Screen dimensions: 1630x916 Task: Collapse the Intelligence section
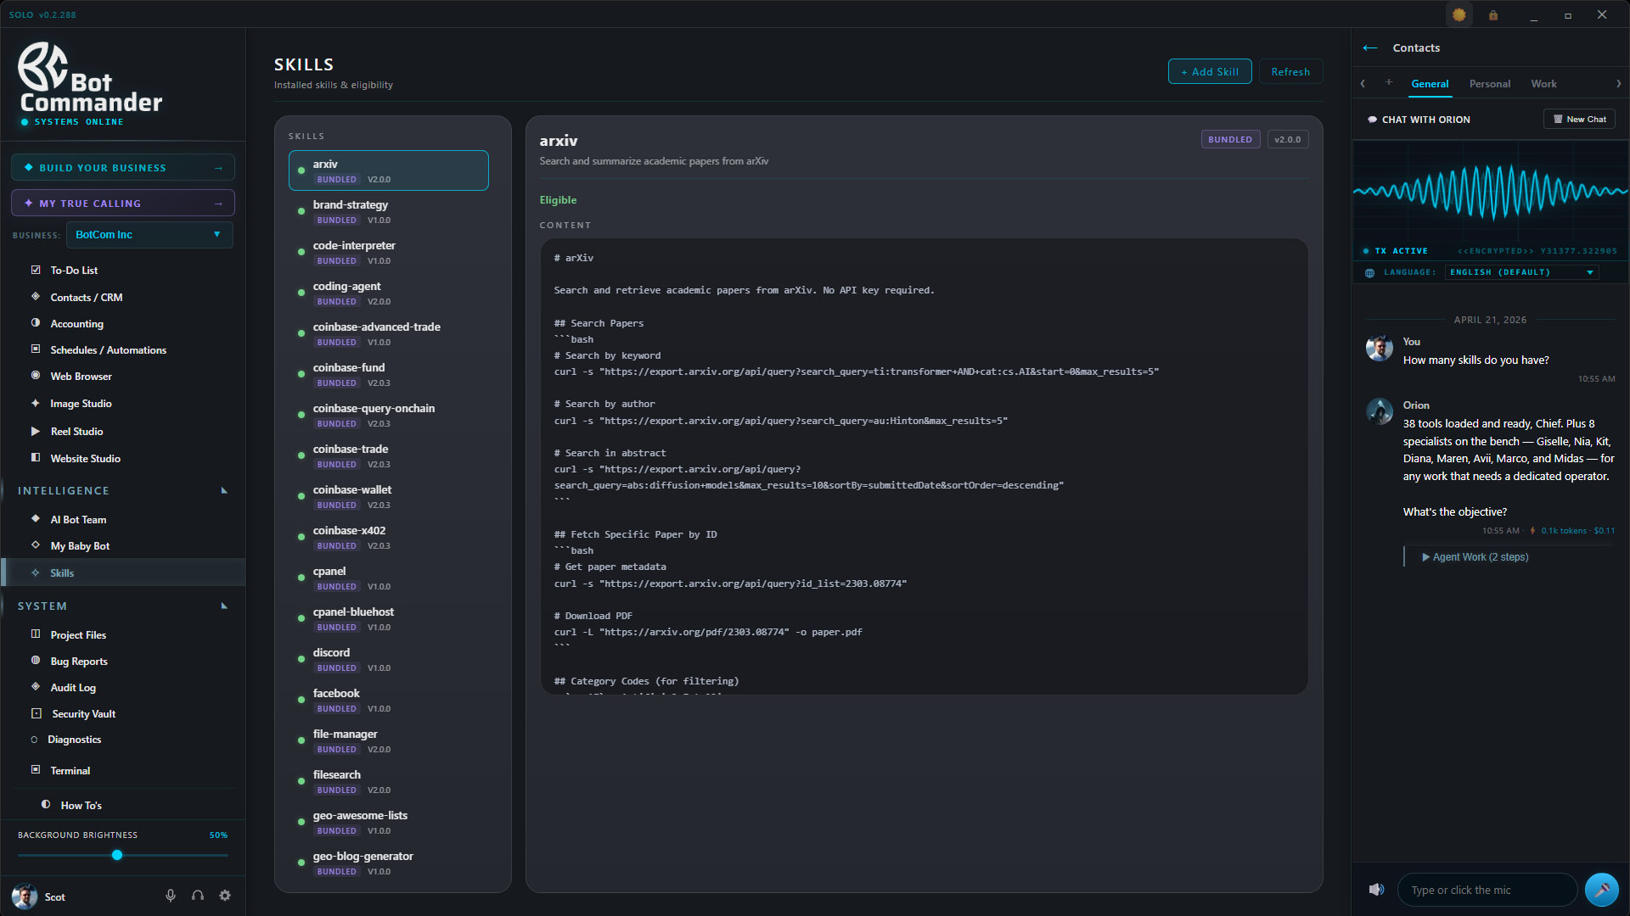tap(224, 491)
